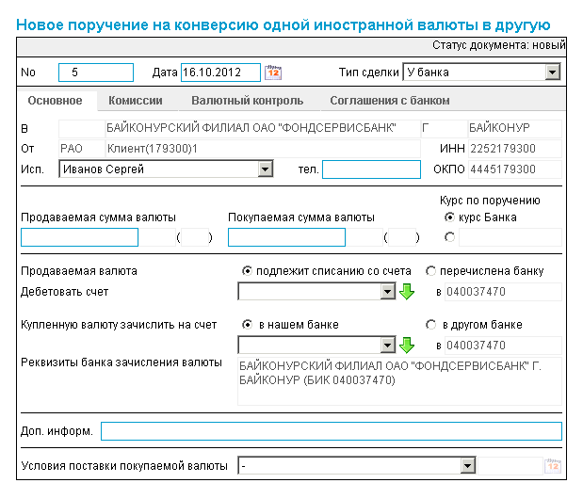This screenshot has width=583, height=499.
Task: Click the тел. phone input field
Action: tap(371, 169)
